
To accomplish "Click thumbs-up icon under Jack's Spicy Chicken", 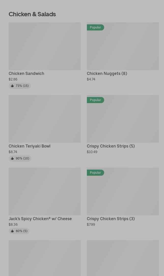I will [12, 231].
